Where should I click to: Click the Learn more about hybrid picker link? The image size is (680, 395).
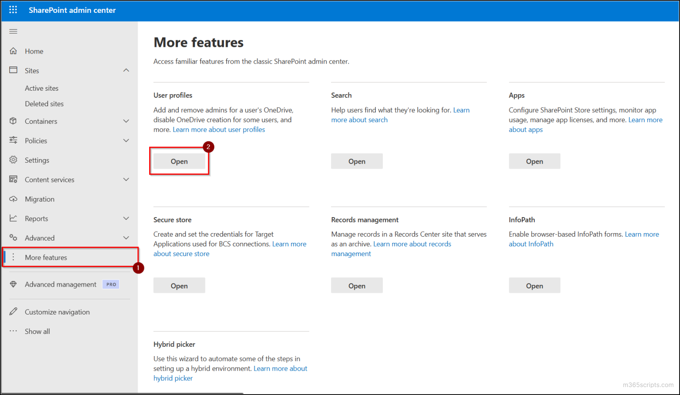[280, 368]
